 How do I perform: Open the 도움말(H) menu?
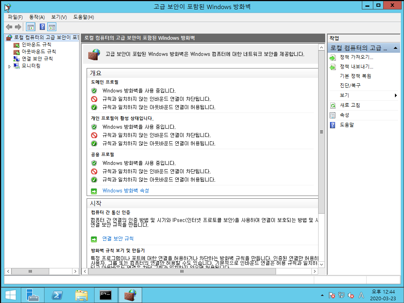83,17
